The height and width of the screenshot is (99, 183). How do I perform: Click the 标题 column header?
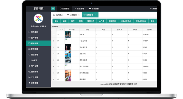point(87,30)
